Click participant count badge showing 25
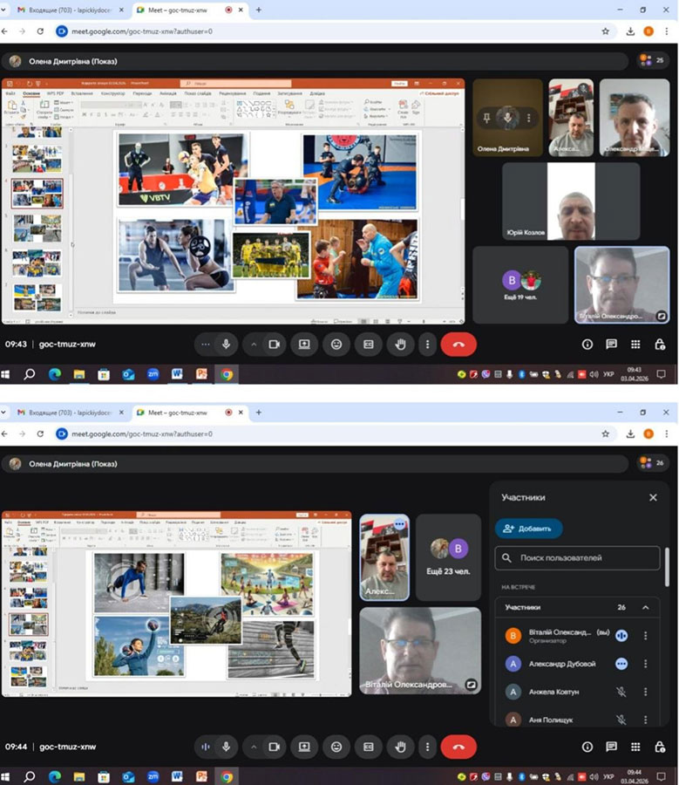Image resolution: width=679 pixels, height=785 pixels. pos(651,61)
